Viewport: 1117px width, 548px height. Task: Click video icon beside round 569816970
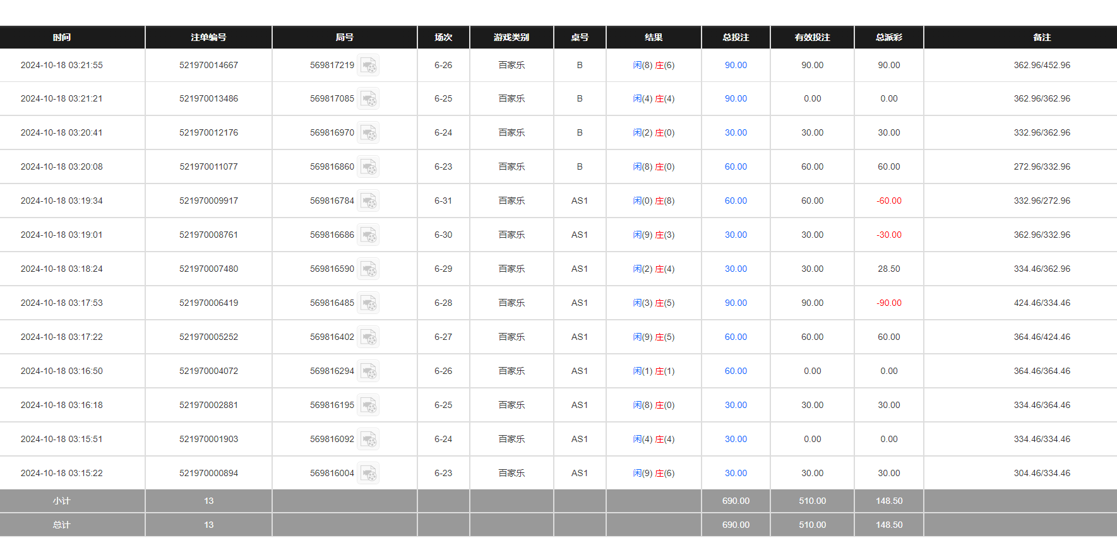(368, 133)
